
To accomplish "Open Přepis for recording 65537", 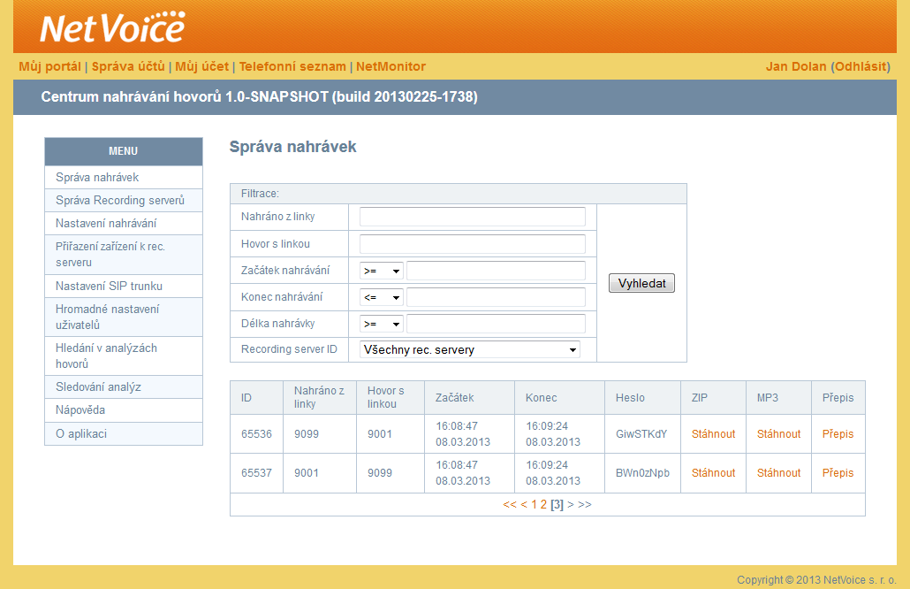I will point(838,473).
